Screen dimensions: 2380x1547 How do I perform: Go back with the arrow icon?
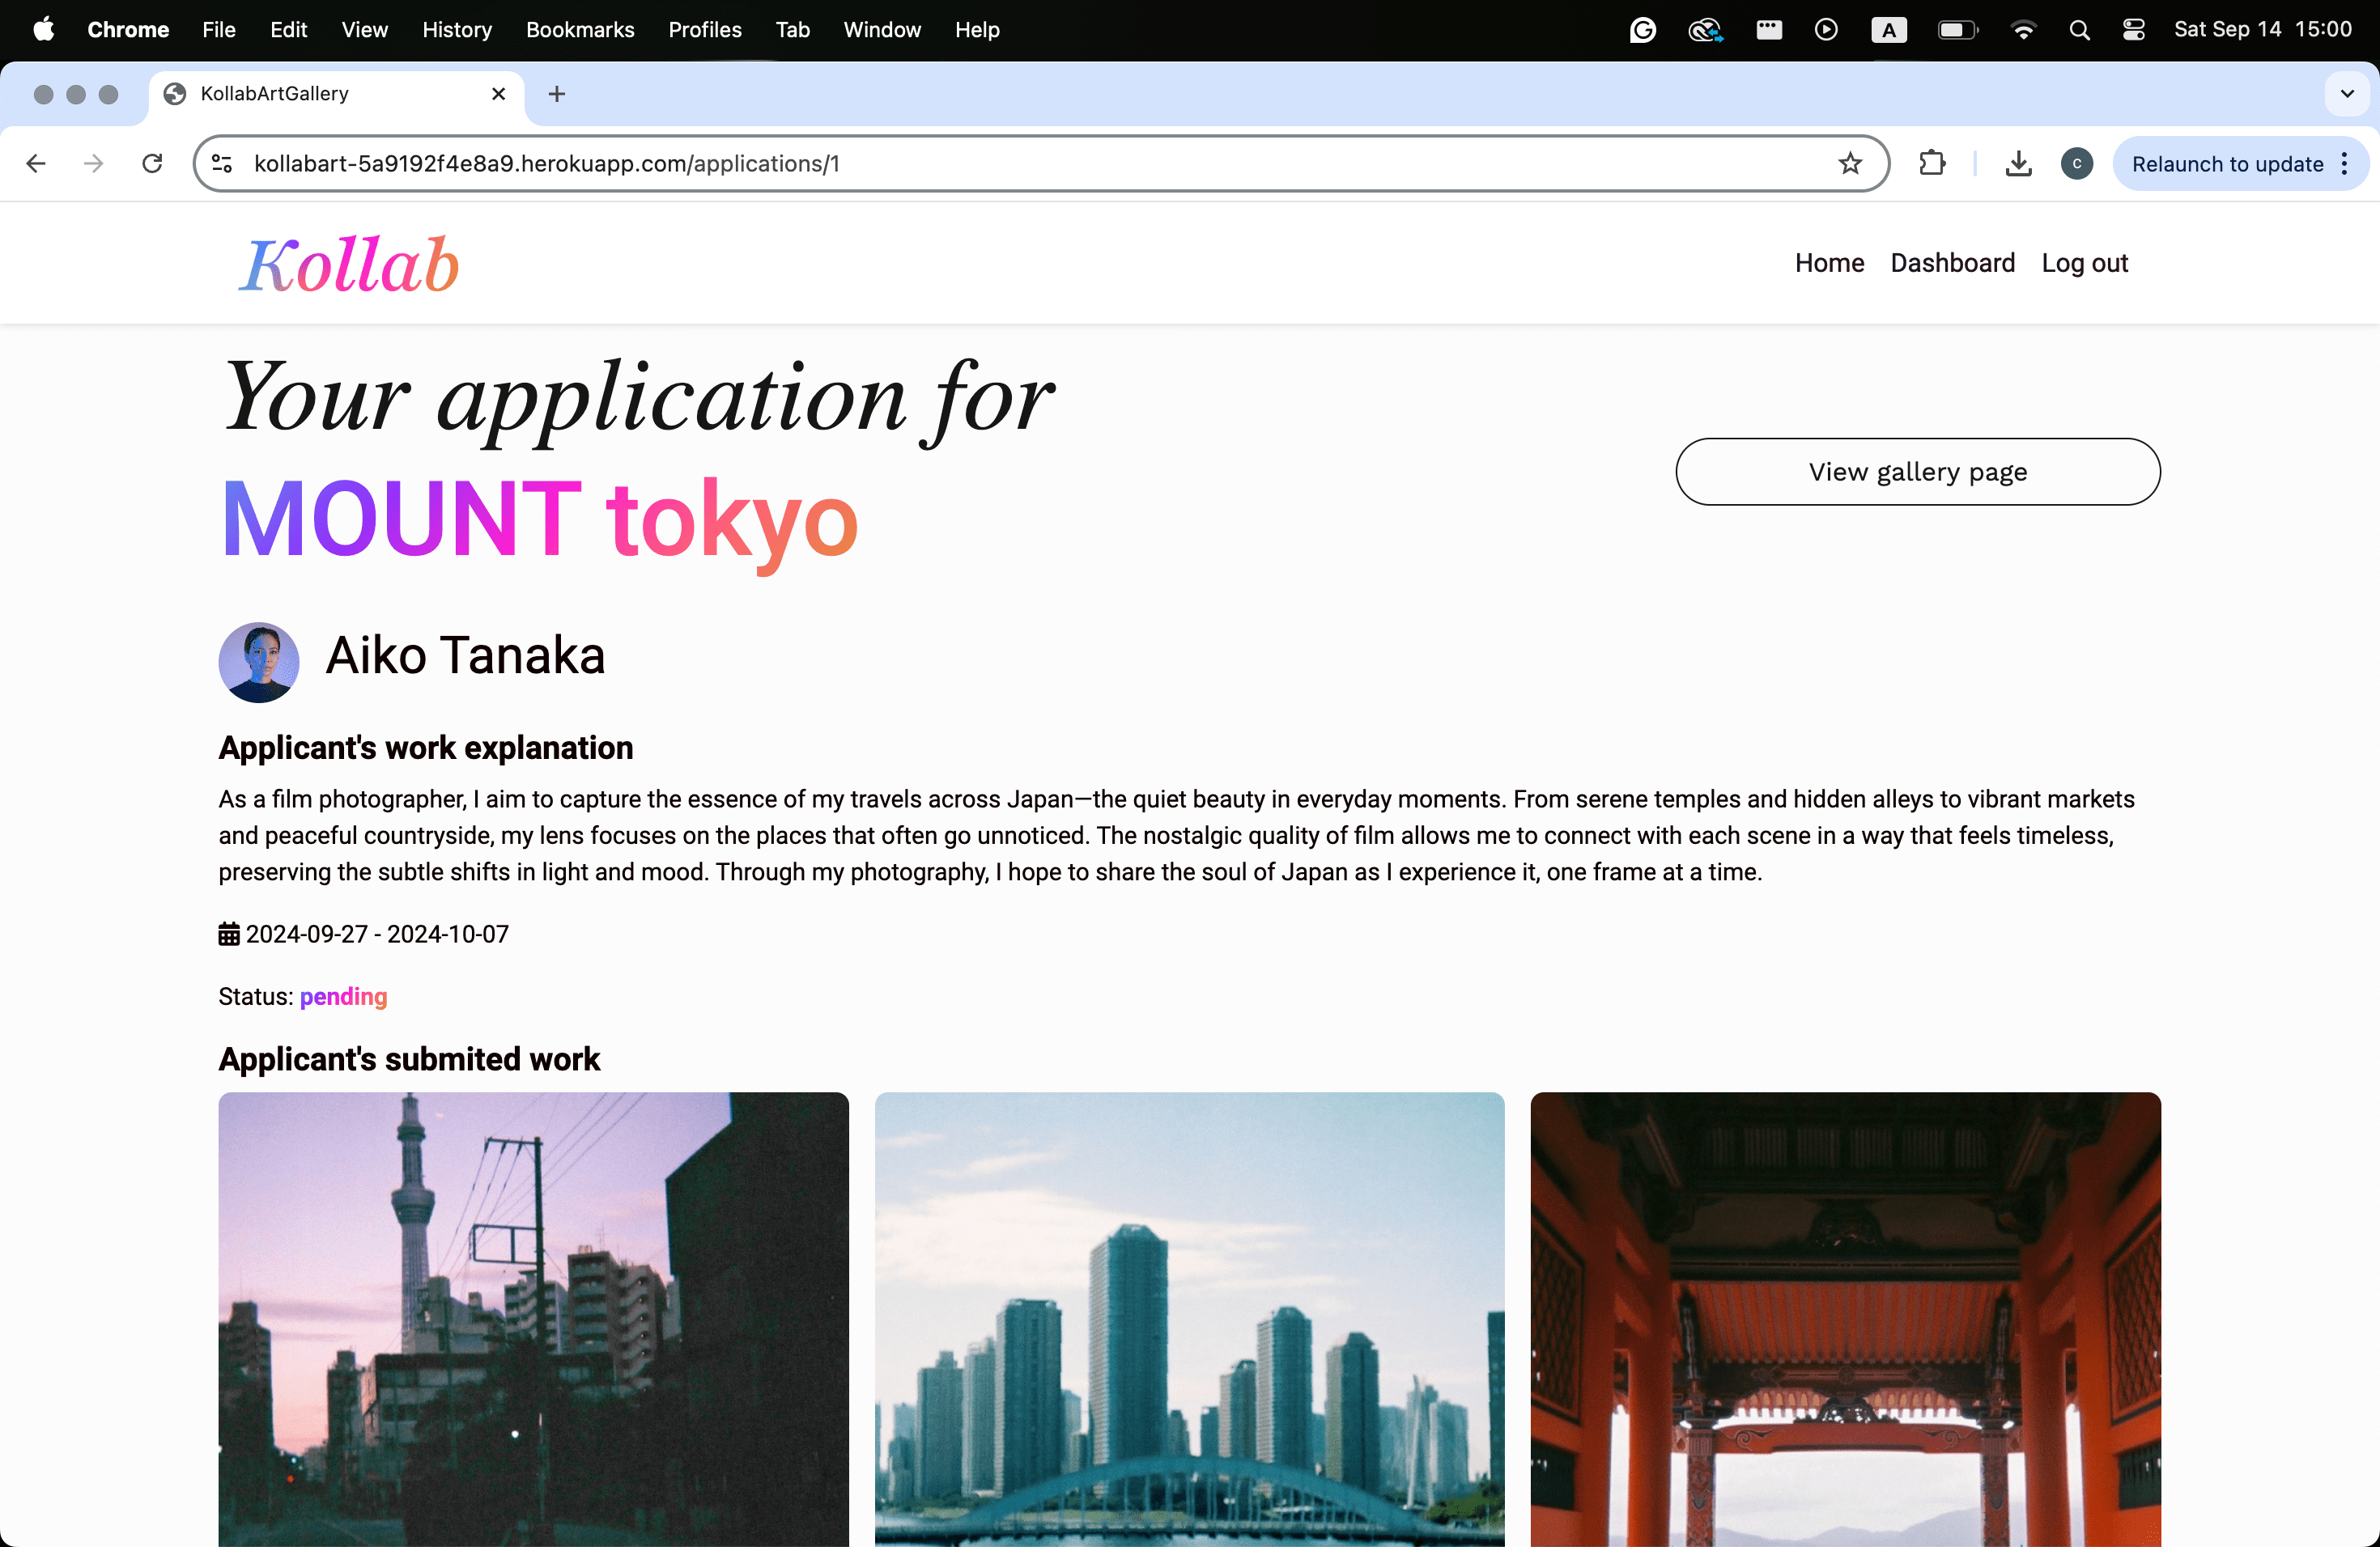[36, 164]
